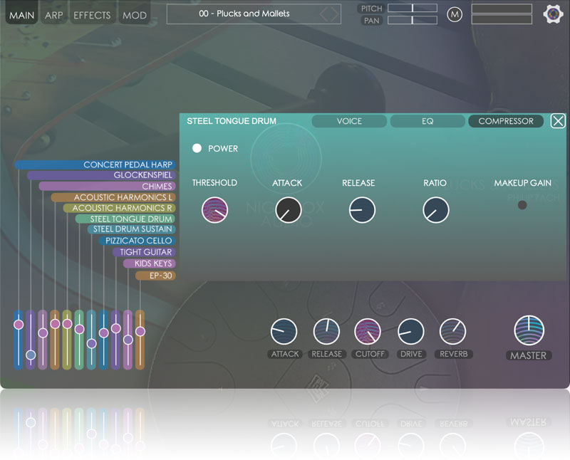Screen dimensions: 570x460
Task: Click the compressor Threshold knob
Action: [x=214, y=210]
